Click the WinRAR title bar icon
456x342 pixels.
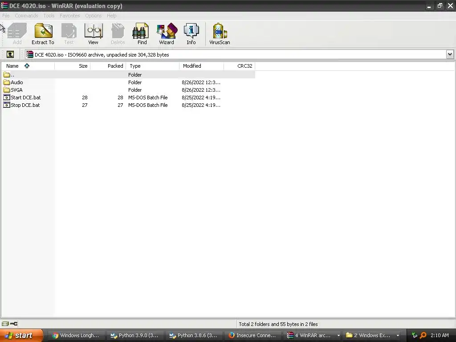point(4,5)
